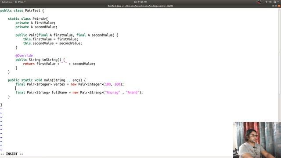Click the 'vertex' variable name

coord(59,84)
